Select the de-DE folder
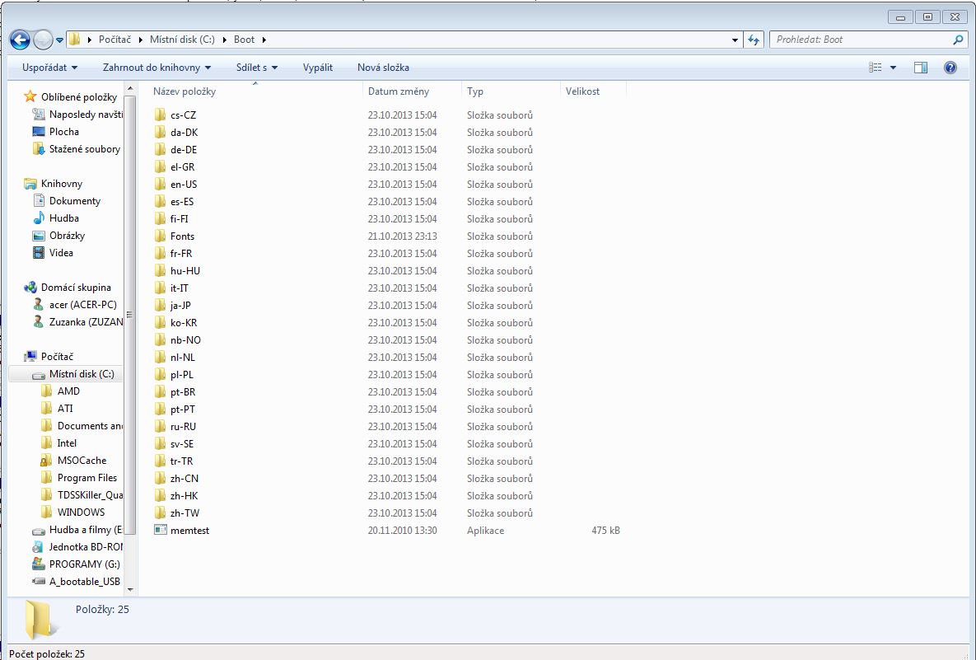This screenshot has width=976, height=660. click(183, 149)
